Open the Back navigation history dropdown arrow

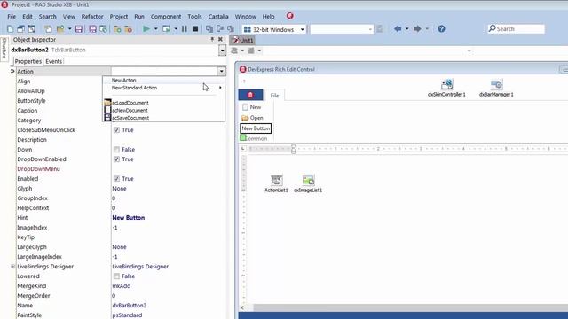tap(406, 29)
